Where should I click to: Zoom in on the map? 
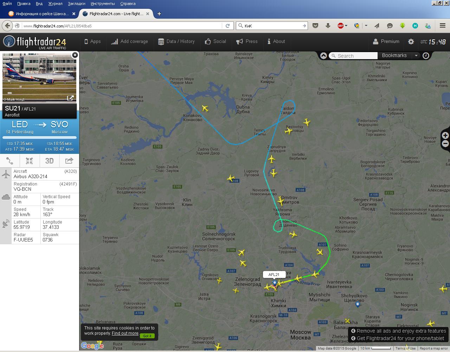[445, 136]
